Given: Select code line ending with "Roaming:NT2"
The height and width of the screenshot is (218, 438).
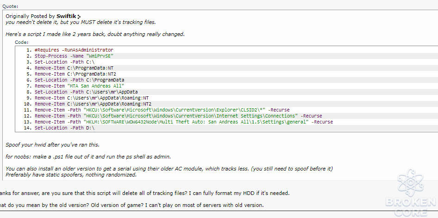Looking at the screenshot, I should click(93, 104).
